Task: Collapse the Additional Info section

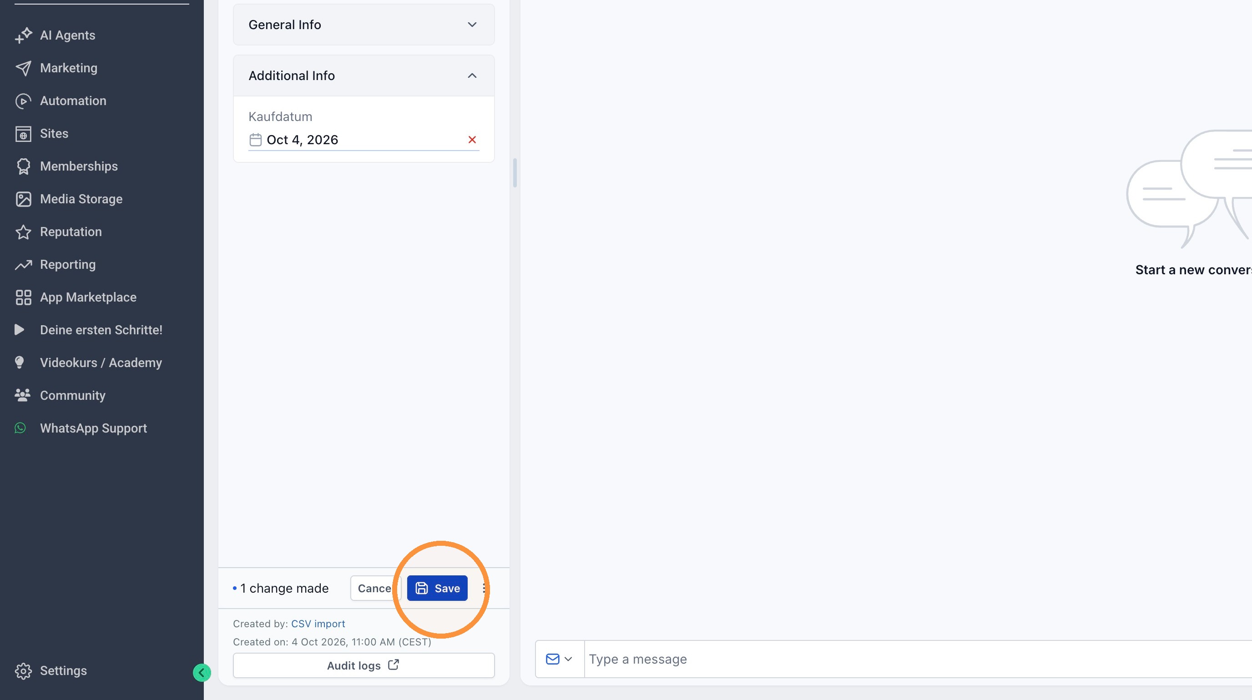Action: 363,76
